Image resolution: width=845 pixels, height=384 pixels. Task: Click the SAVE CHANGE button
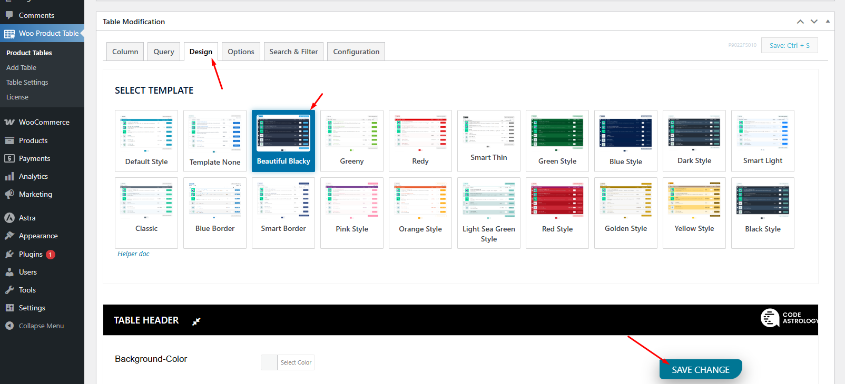click(701, 369)
